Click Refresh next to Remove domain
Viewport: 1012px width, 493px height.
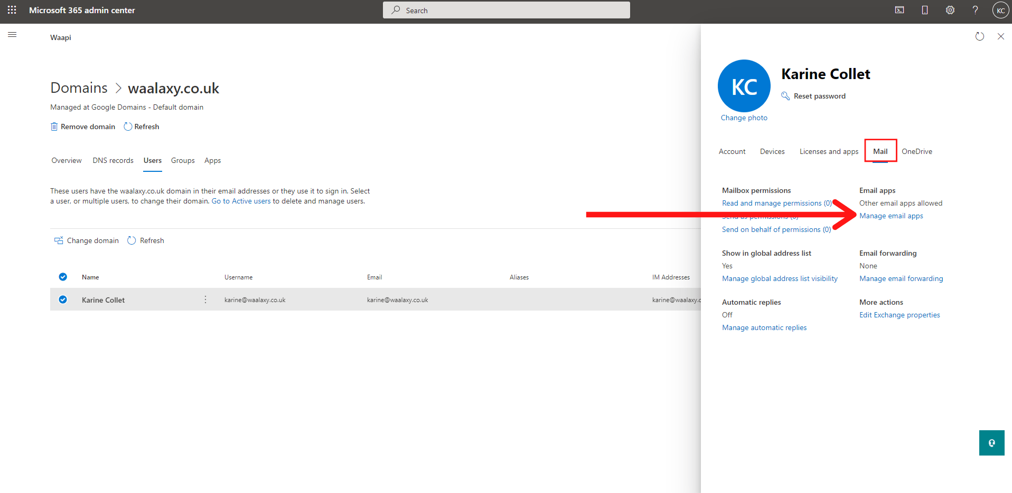pyautogui.click(x=142, y=127)
